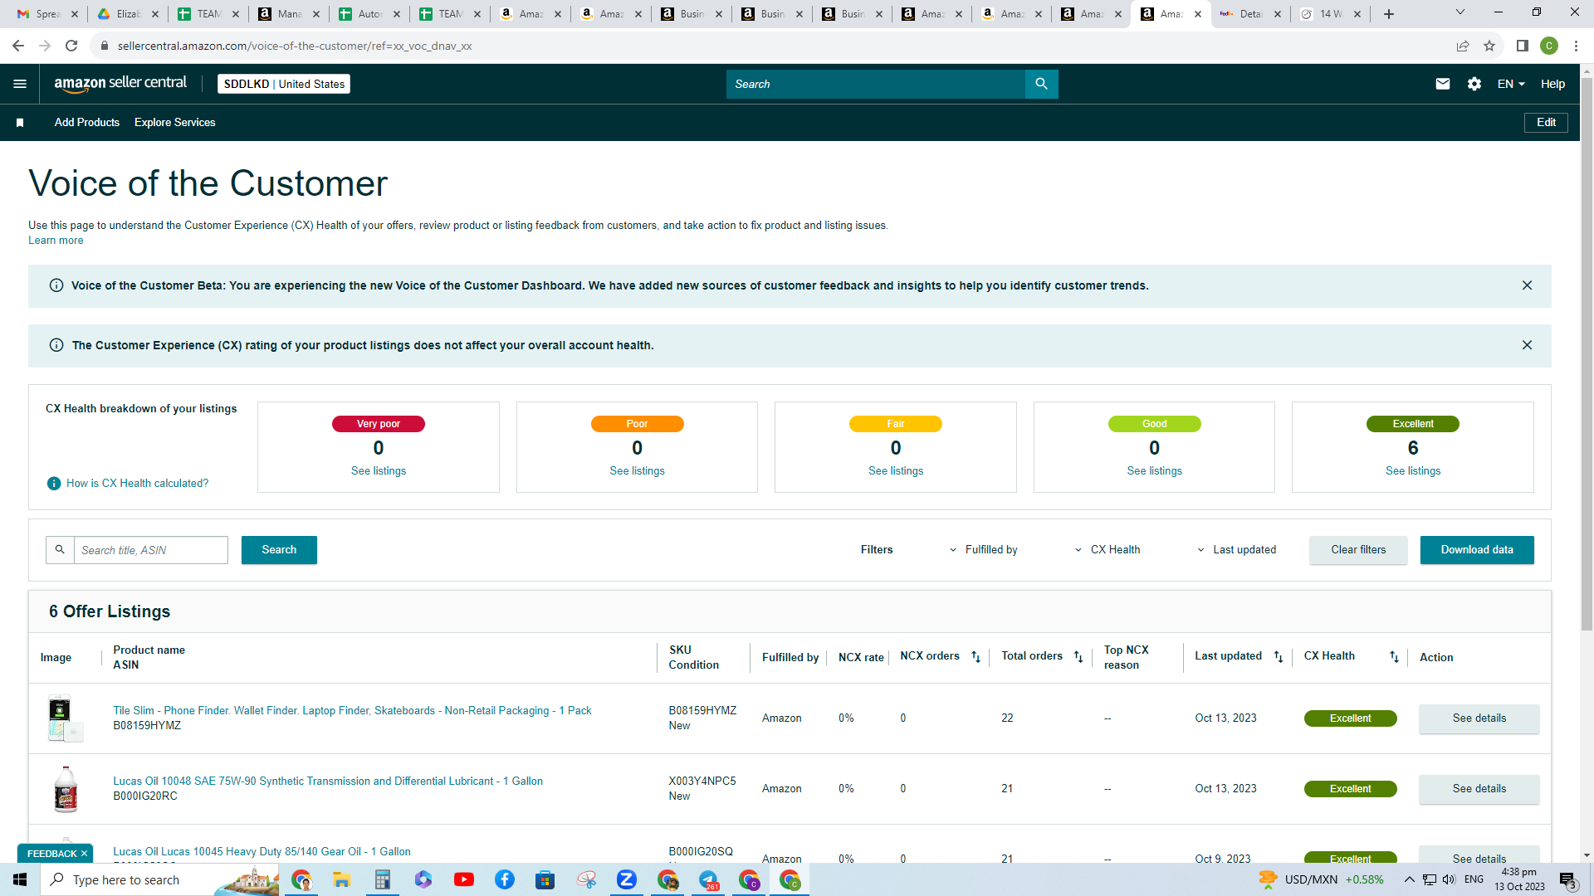This screenshot has width=1594, height=896.
Task: Open the Add Products menu item
Action: (87, 123)
